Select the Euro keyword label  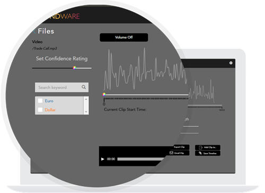click(x=49, y=101)
